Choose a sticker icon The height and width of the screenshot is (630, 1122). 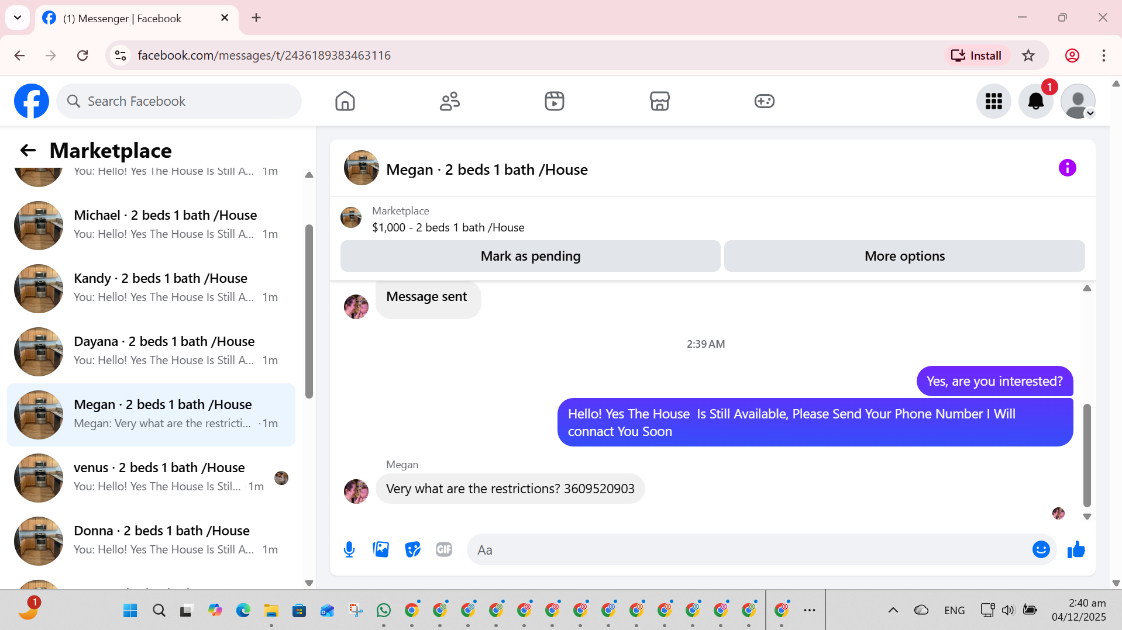click(x=412, y=549)
